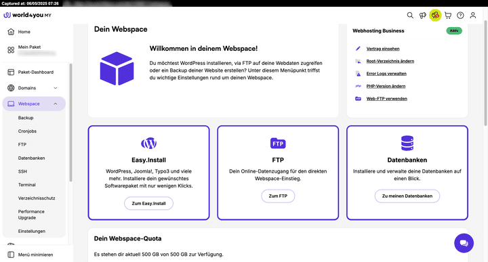This screenshot has width=488, height=262.
Task: Open Performance Upgrade under Webspace
Action: click(31, 215)
